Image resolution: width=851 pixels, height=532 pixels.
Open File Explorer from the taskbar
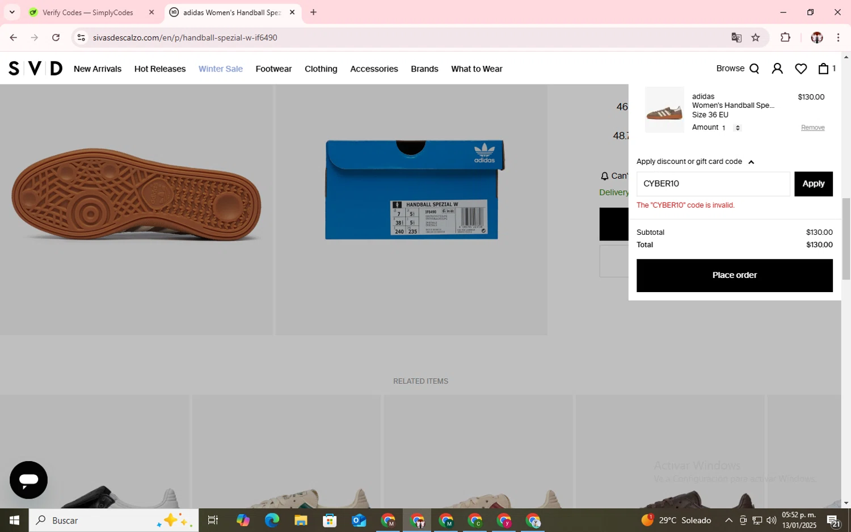point(301,520)
